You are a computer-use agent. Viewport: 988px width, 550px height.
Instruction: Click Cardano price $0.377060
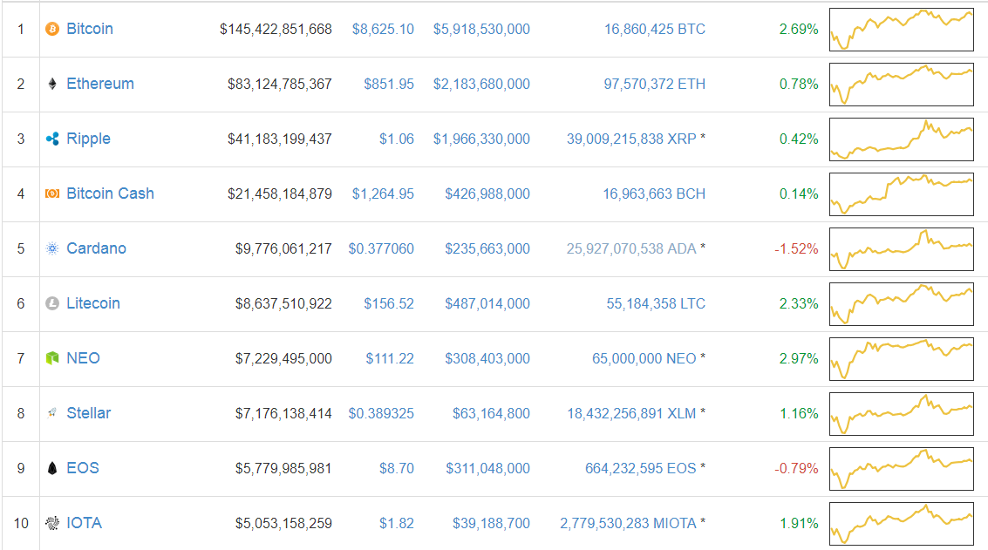pyautogui.click(x=381, y=248)
